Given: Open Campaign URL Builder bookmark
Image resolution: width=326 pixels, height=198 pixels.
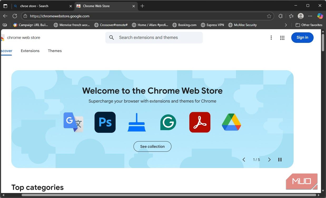Looking at the screenshot, I should 31,25.
